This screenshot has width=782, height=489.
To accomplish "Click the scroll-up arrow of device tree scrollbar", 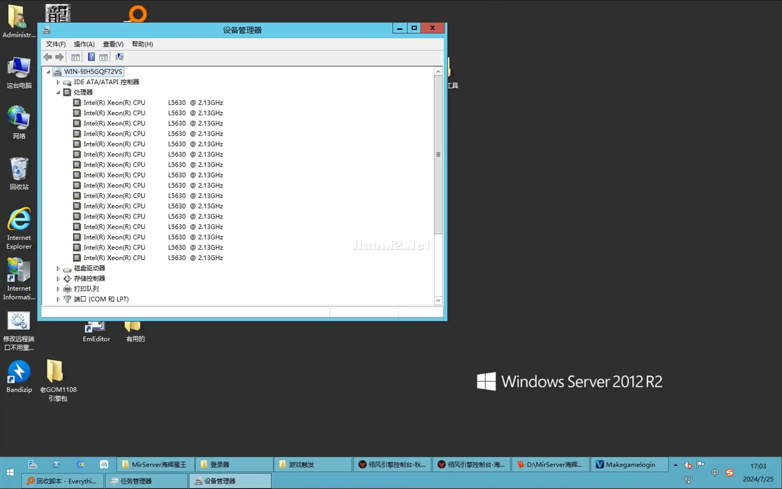I will pyautogui.click(x=438, y=71).
